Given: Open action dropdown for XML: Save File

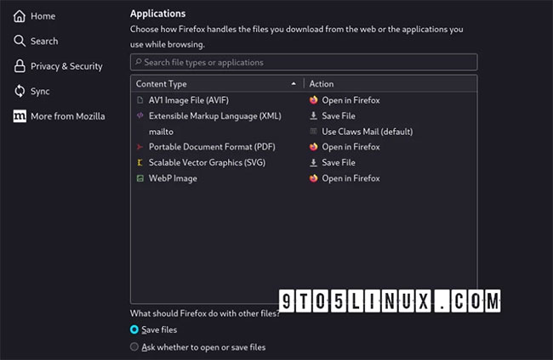Looking at the screenshot, I should point(391,115).
